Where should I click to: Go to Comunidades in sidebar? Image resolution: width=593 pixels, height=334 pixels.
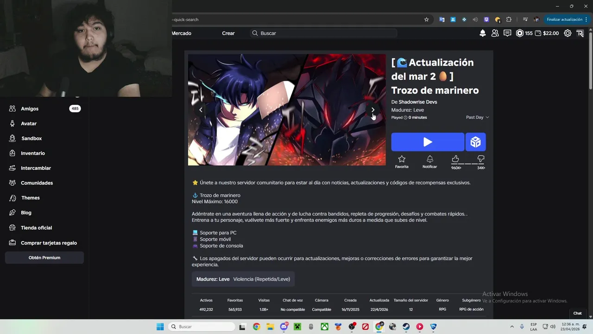tap(44, 183)
